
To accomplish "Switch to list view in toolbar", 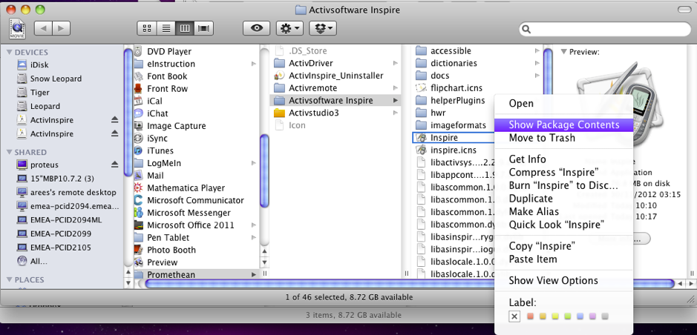I will point(166,28).
